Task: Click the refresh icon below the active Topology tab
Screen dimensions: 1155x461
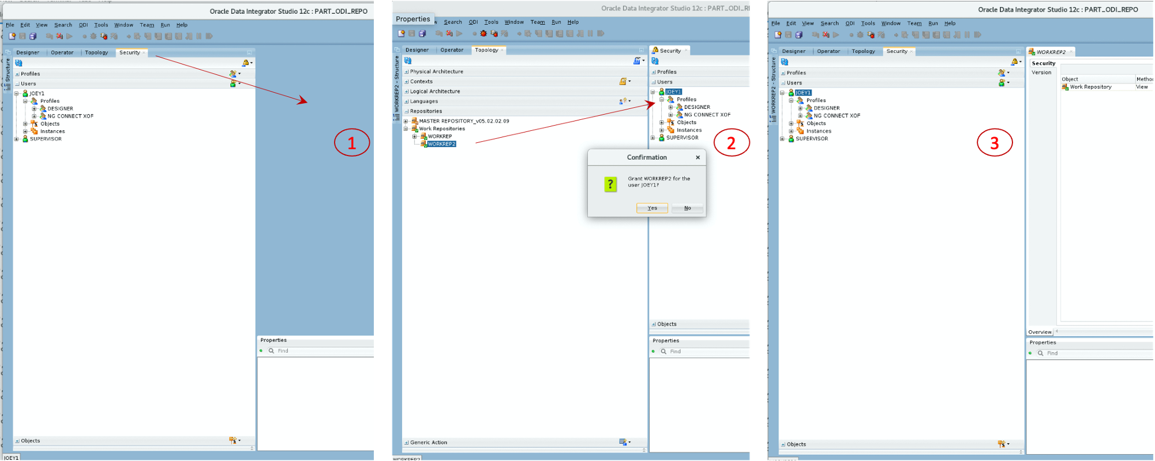Action: point(408,61)
